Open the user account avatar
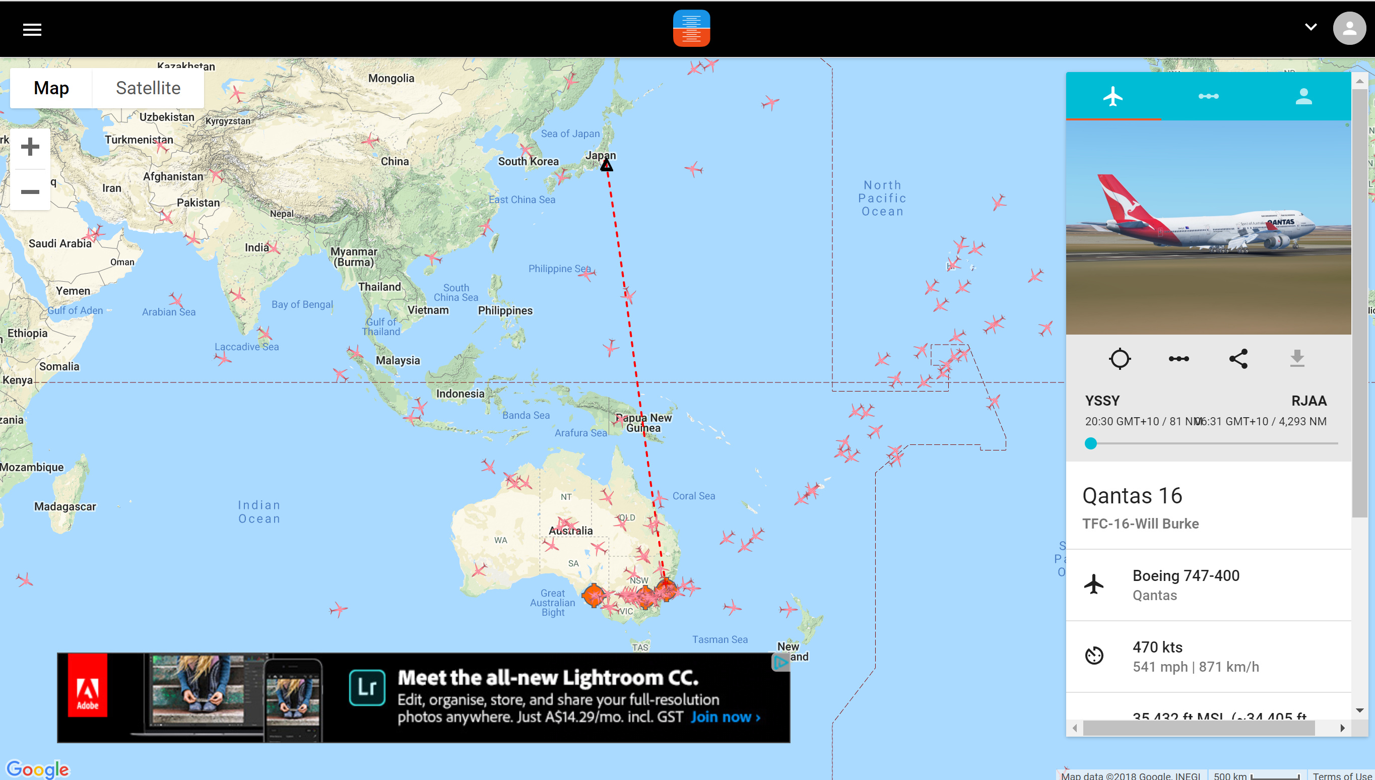The width and height of the screenshot is (1375, 780). tap(1349, 28)
